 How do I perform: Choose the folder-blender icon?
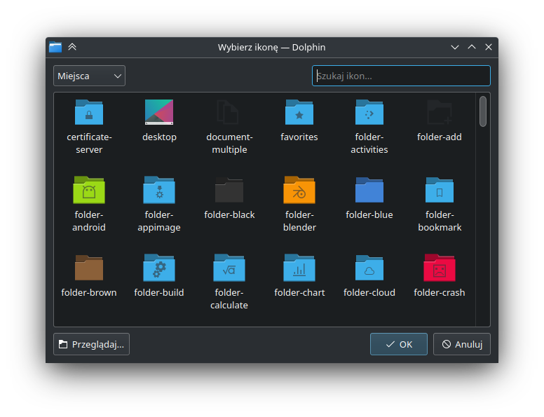[299, 190]
